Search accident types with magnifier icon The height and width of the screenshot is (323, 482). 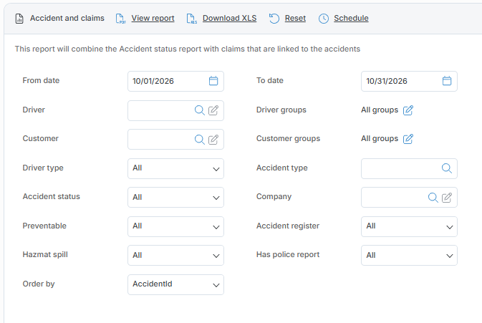(x=447, y=168)
